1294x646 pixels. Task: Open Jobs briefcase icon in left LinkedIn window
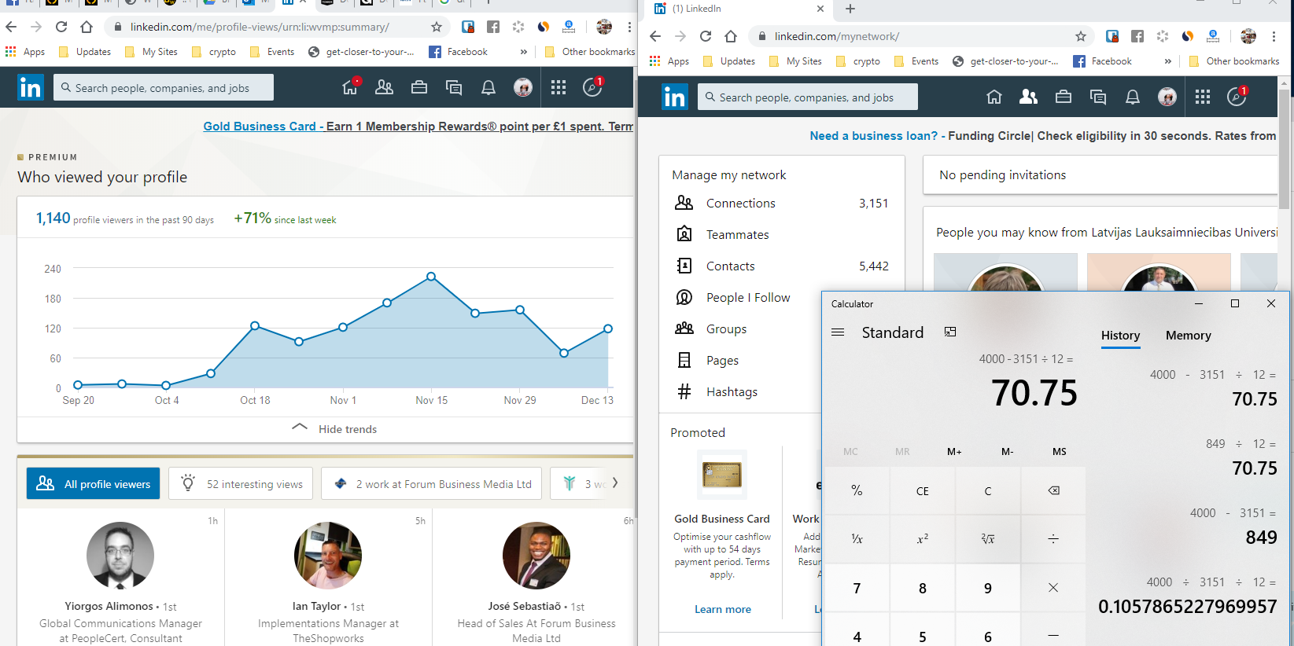coord(419,87)
